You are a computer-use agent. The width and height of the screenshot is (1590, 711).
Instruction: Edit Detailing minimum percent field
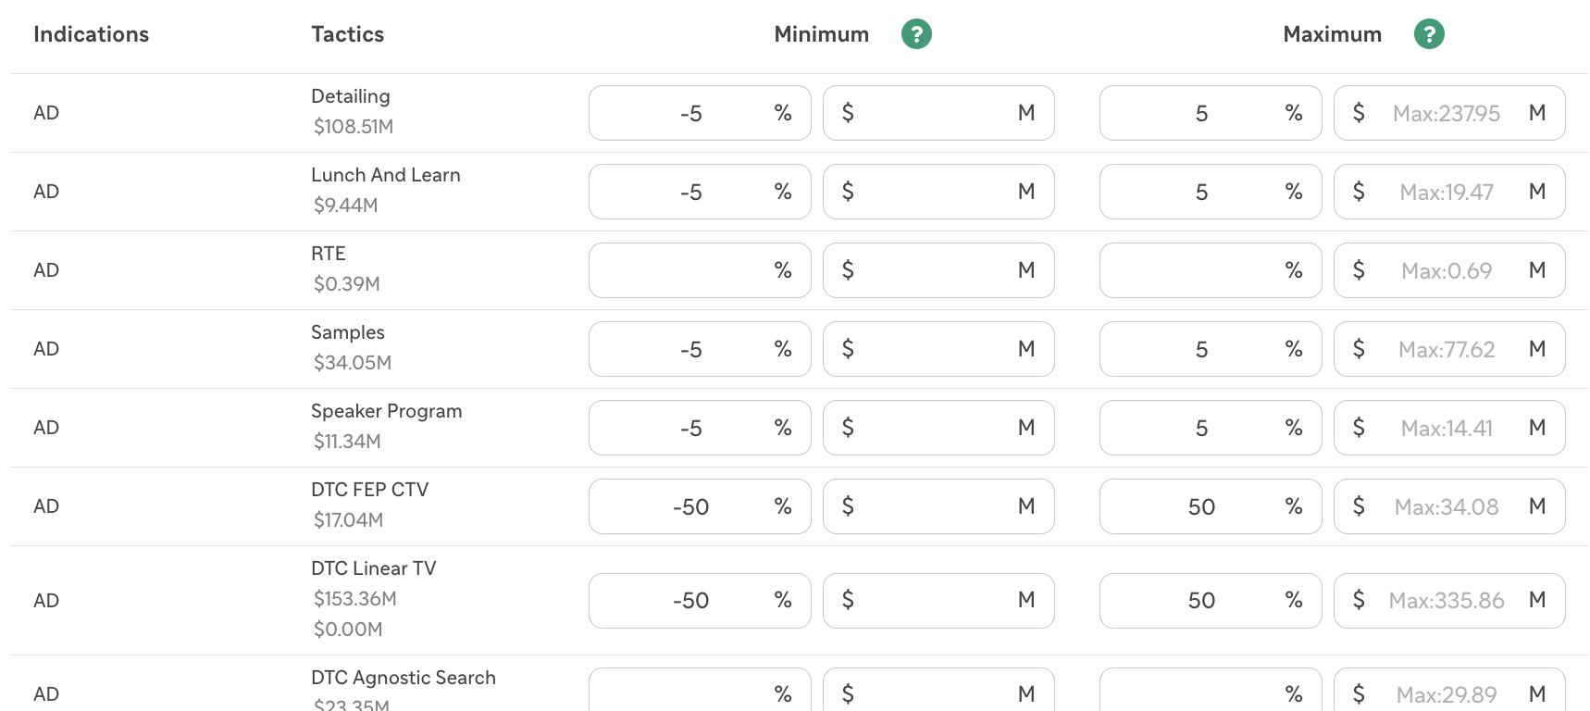click(700, 113)
